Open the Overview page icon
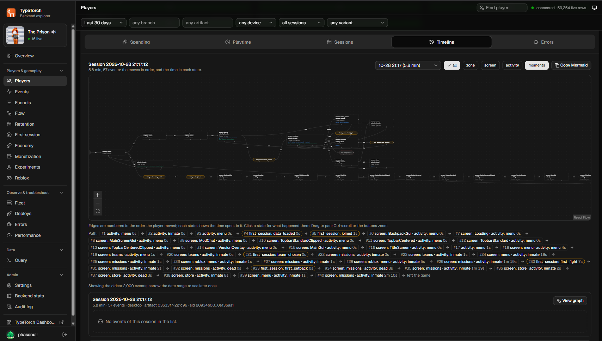This screenshot has width=602, height=341. [x=9, y=56]
